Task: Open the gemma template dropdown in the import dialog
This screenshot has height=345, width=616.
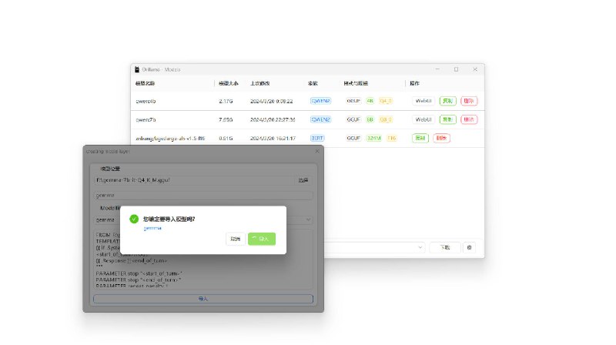Action: (306, 219)
